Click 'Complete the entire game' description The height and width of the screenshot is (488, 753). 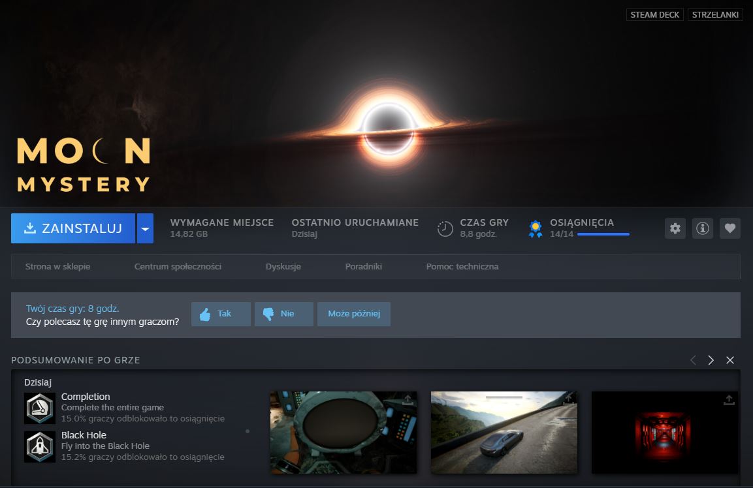112,407
